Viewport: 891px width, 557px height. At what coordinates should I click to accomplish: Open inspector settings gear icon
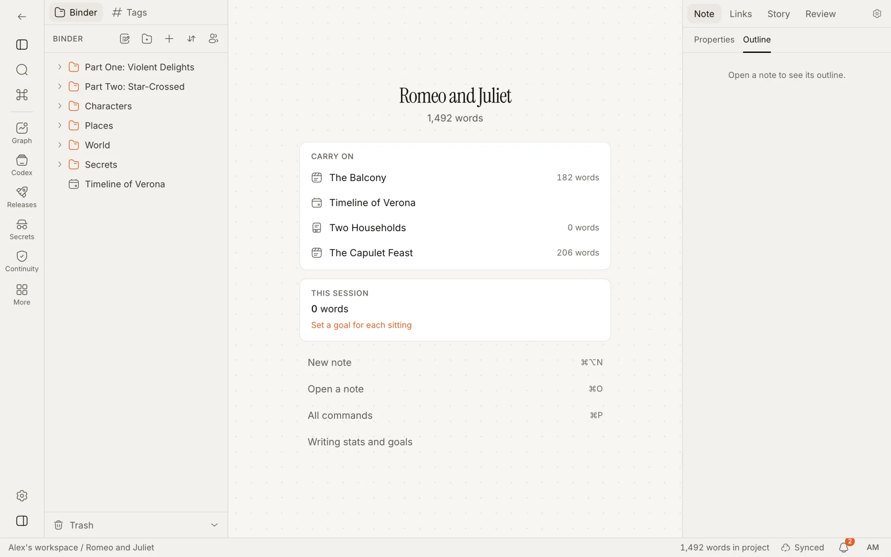click(x=877, y=14)
